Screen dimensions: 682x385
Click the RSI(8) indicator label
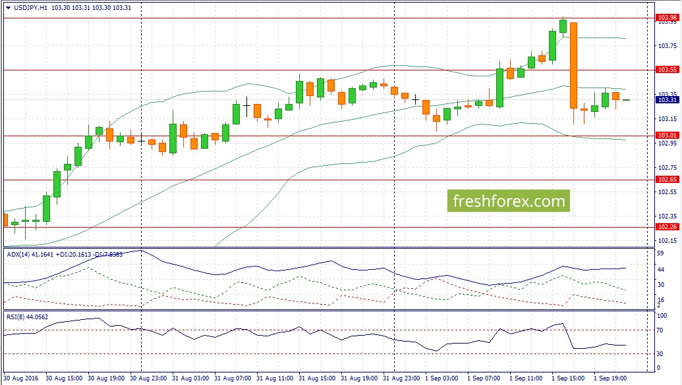16,317
